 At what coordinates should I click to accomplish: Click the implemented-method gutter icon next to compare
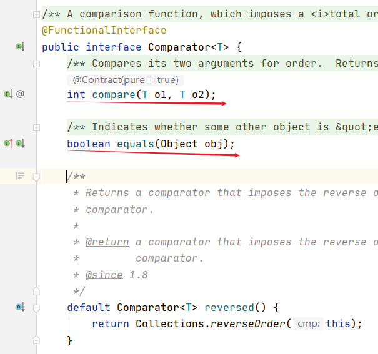(8, 94)
